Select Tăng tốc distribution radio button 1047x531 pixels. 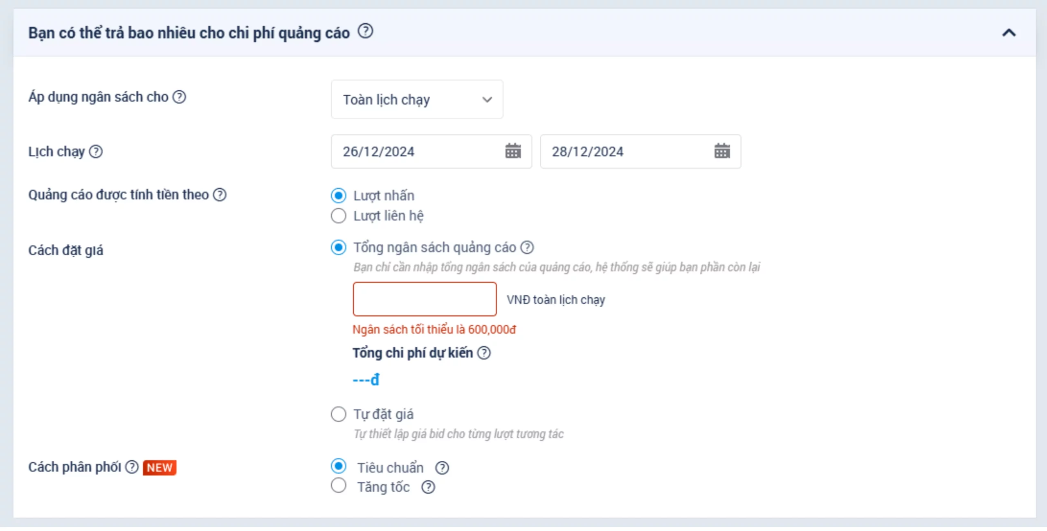click(x=338, y=486)
